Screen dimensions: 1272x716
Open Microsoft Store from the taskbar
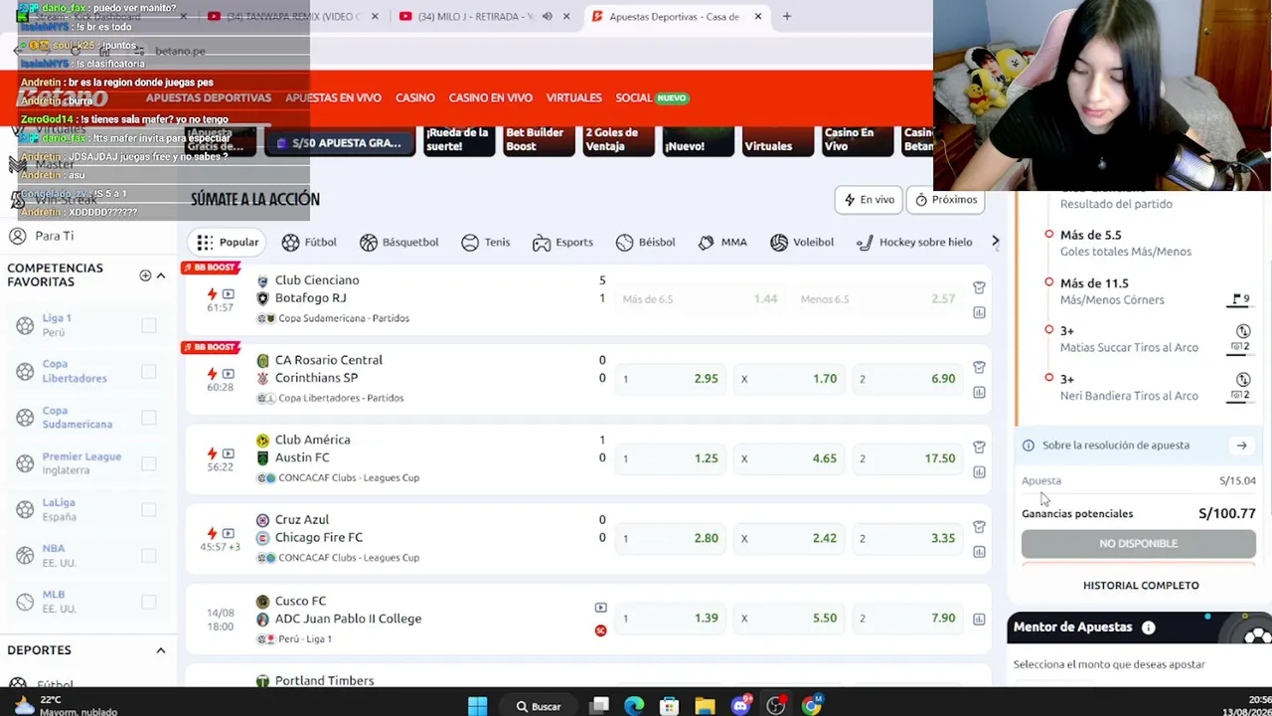click(669, 706)
